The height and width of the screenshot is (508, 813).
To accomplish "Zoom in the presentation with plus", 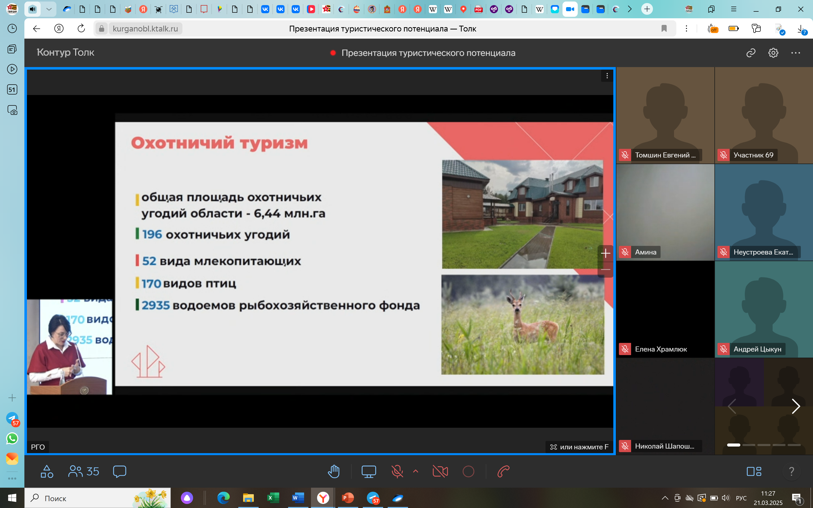I will tap(605, 253).
